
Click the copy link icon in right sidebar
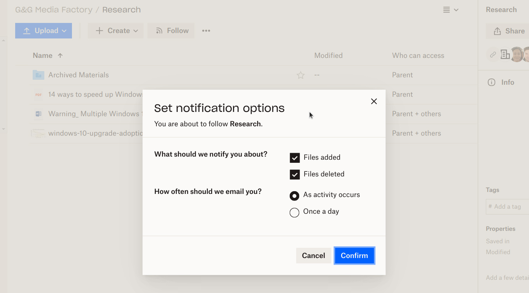click(492, 55)
